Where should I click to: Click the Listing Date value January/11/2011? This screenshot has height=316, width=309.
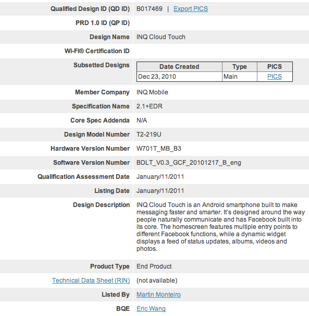pyautogui.click(x=160, y=191)
